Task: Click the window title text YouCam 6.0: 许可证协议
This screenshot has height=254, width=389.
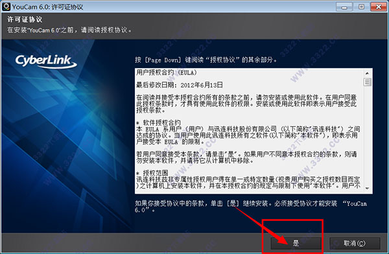Action: (x=47, y=7)
